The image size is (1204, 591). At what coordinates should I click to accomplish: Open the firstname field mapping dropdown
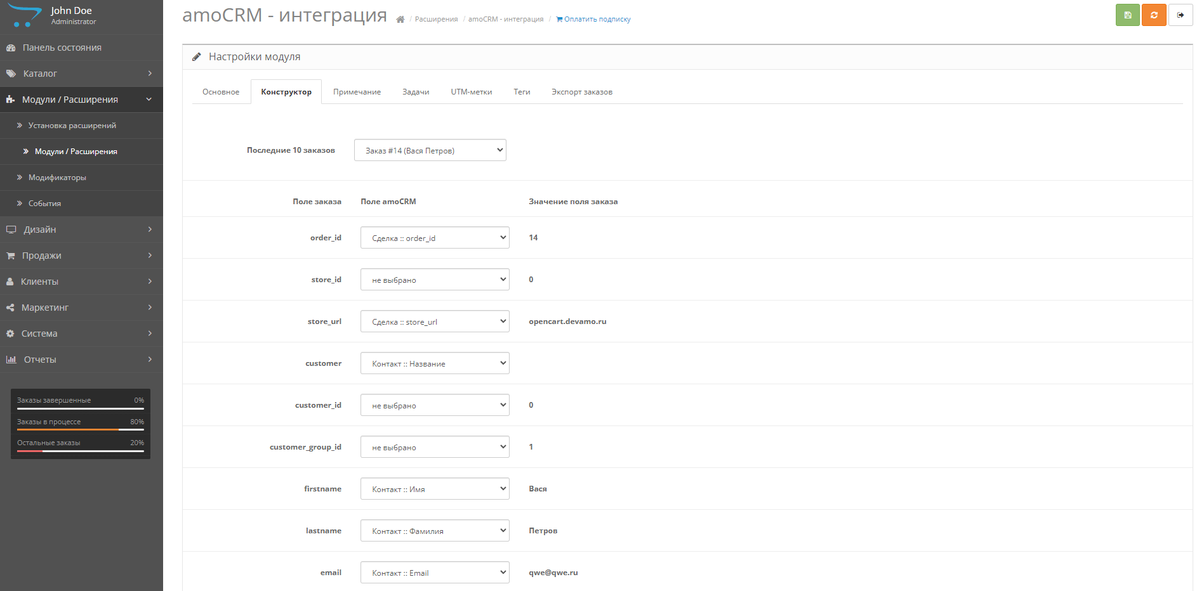click(434, 489)
